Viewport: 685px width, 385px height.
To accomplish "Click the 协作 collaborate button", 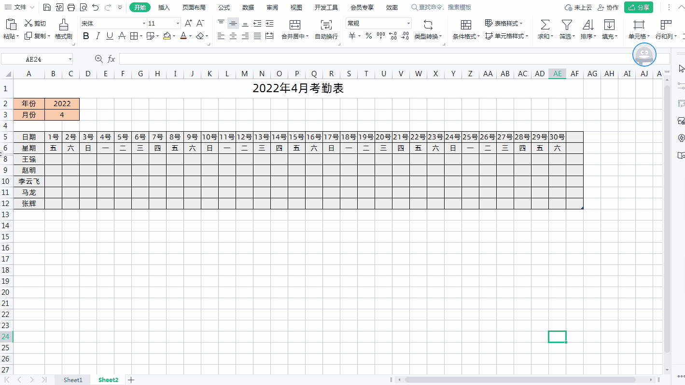I will (608, 7).
